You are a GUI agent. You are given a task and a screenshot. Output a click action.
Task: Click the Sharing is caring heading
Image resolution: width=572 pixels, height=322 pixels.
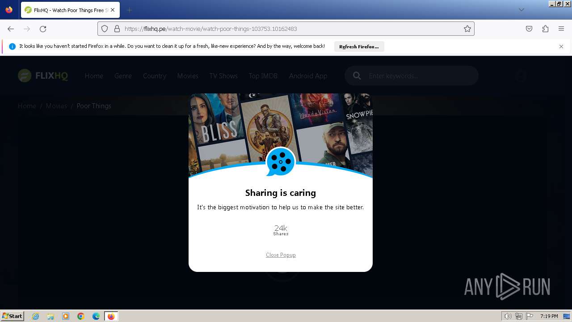point(281,193)
